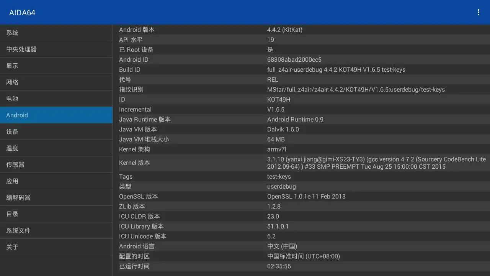Select the Incremental value V1.6.5
Screen dimensions: 490x276
(x=276, y=109)
